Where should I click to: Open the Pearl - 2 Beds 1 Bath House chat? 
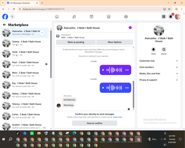coord(25,64)
